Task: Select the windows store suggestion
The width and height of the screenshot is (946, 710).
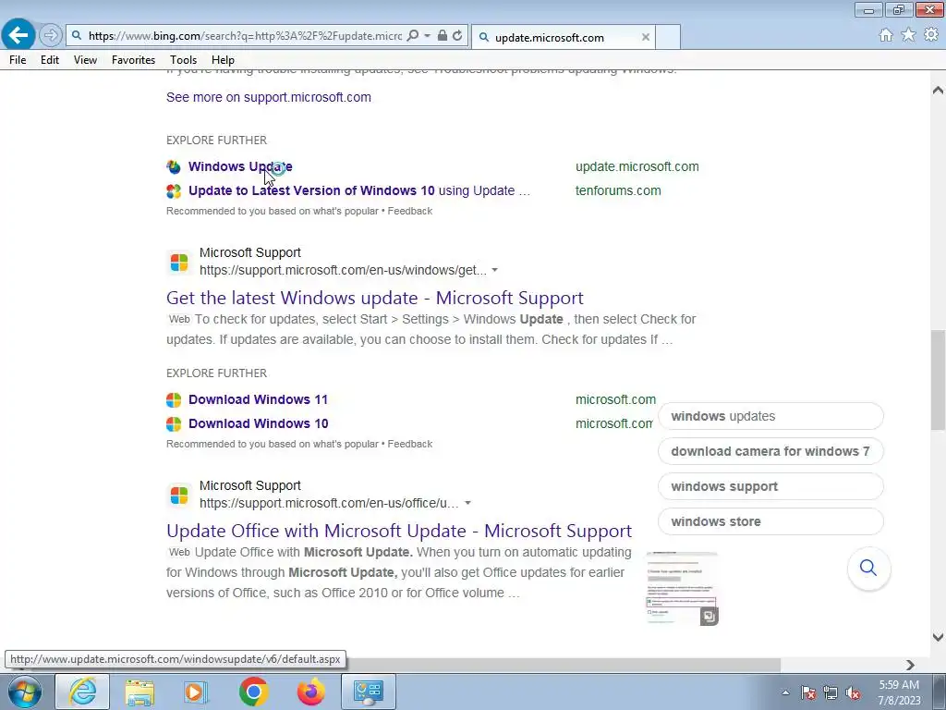Action: 770,521
